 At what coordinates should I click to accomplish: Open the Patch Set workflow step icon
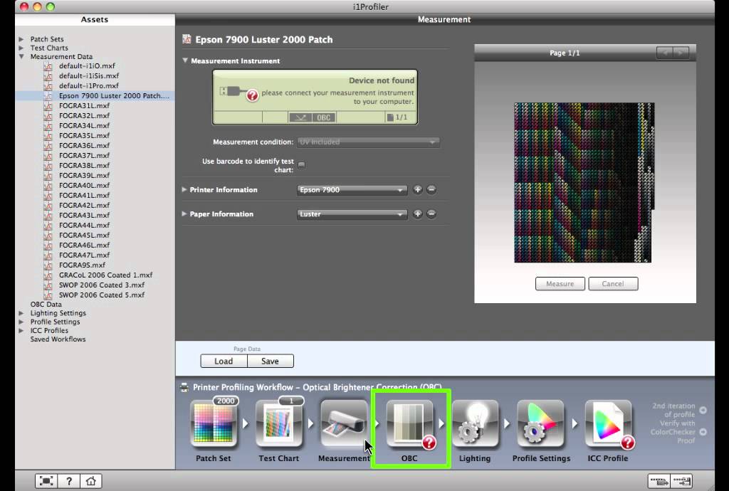pos(214,423)
